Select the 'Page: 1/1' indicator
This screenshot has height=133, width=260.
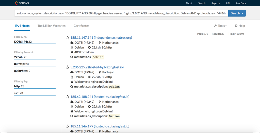[x=202, y=34]
